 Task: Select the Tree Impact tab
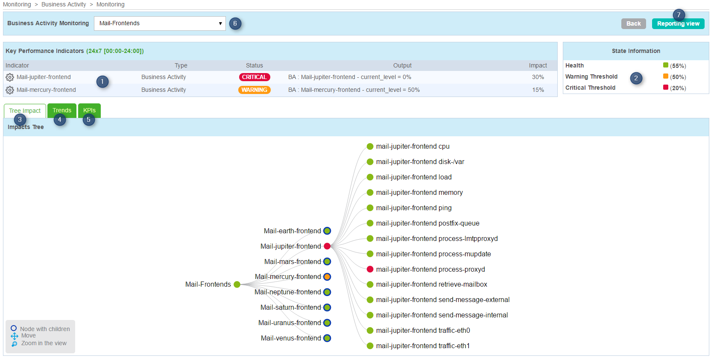pyautogui.click(x=25, y=111)
